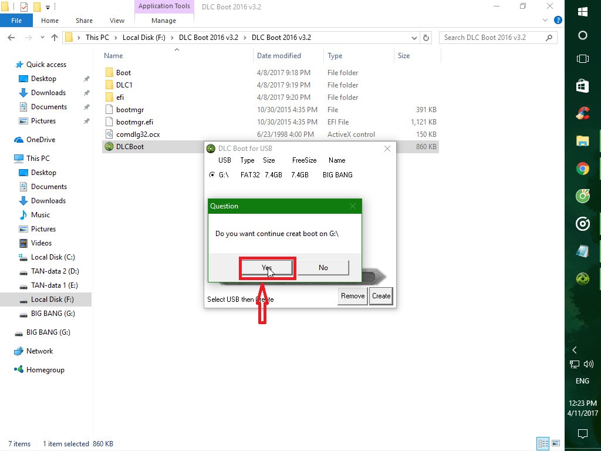Click the Application Tools tab header

(x=164, y=6)
